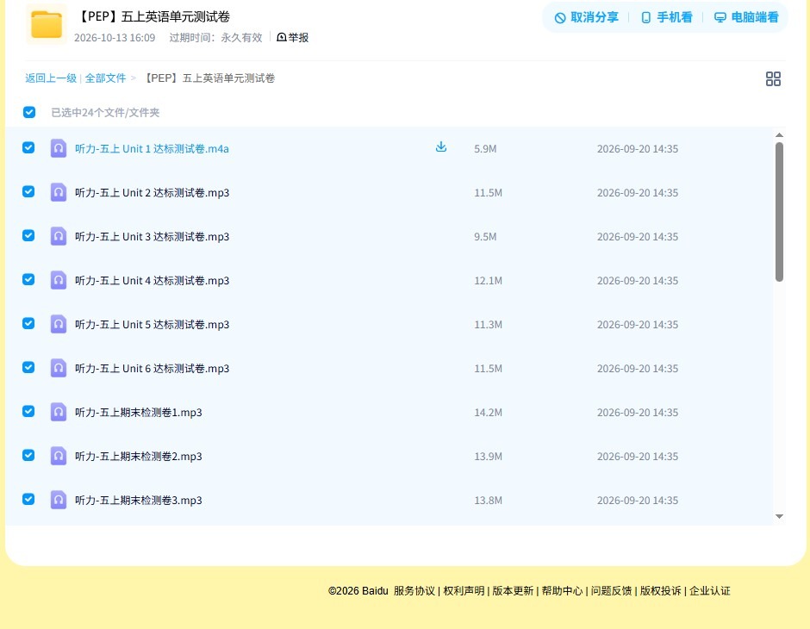Viewport: 810px width, 629px height.
Task: Click audio icon of Unit 5 达标测试卷.mp3
Action: click(59, 324)
